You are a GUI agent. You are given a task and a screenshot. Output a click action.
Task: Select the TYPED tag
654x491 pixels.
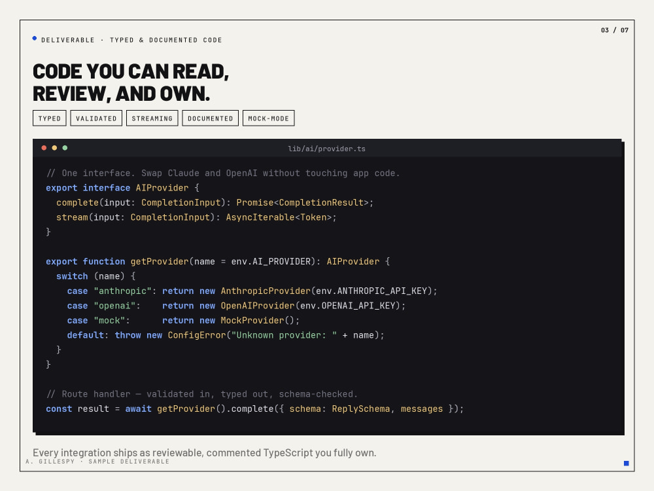(50, 118)
